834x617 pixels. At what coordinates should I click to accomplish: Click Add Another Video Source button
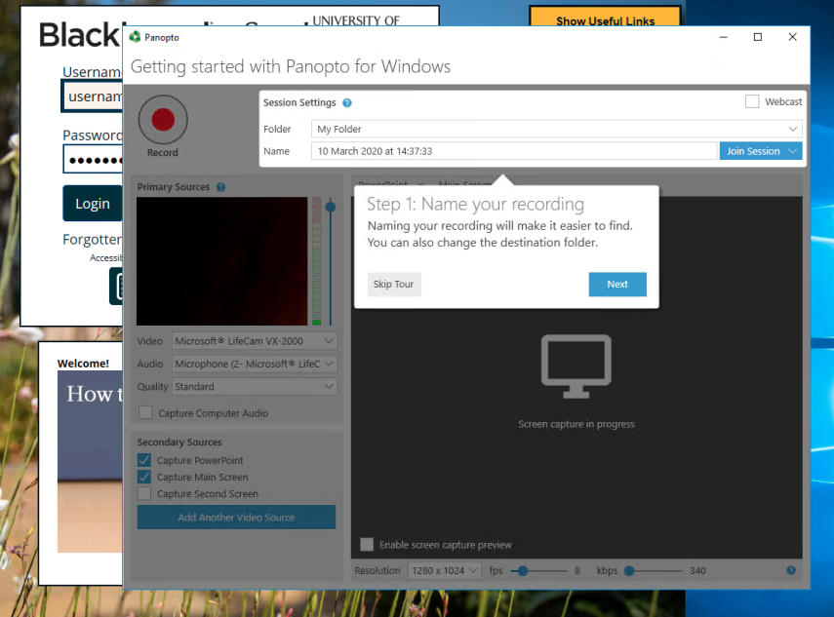click(x=236, y=517)
